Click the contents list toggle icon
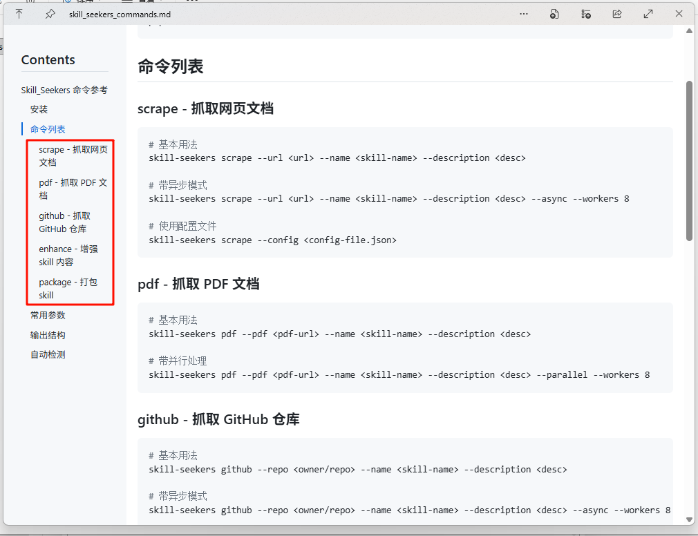 click(x=586, y=14)
